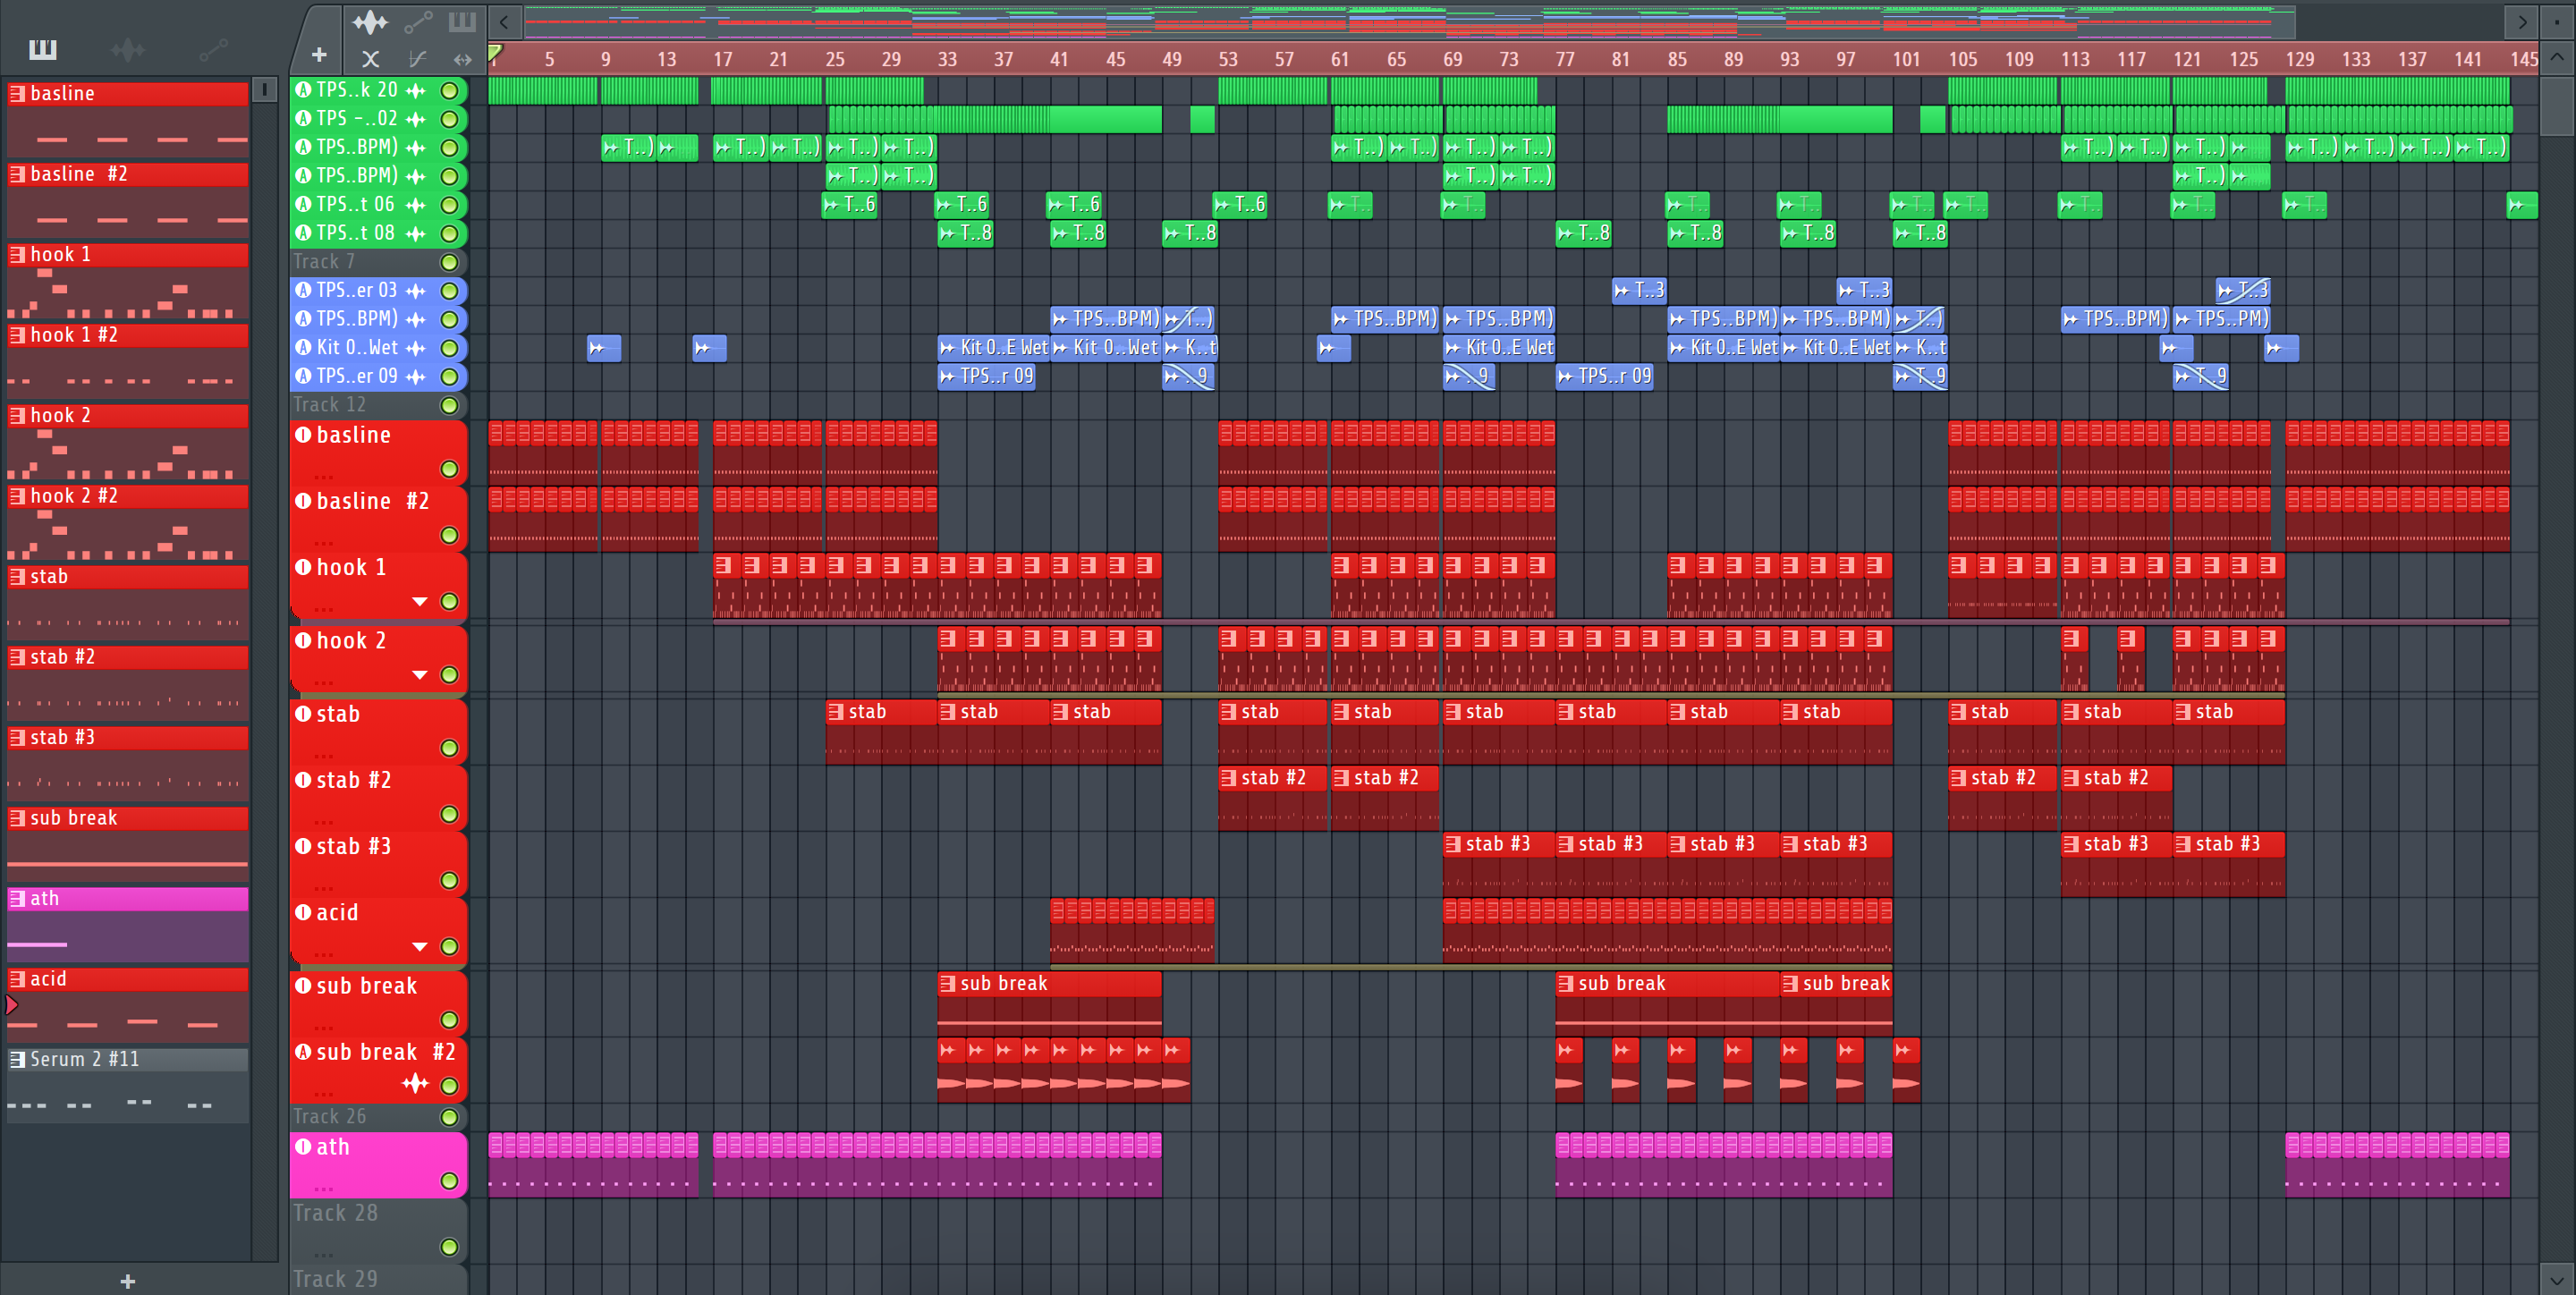Mute the TPS..t 06 track

pyautogui.click(x=450, y=205)
